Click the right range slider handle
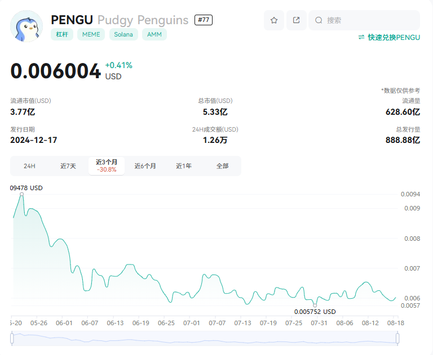This screenshot has width=433, height=355. pos(397,339)
